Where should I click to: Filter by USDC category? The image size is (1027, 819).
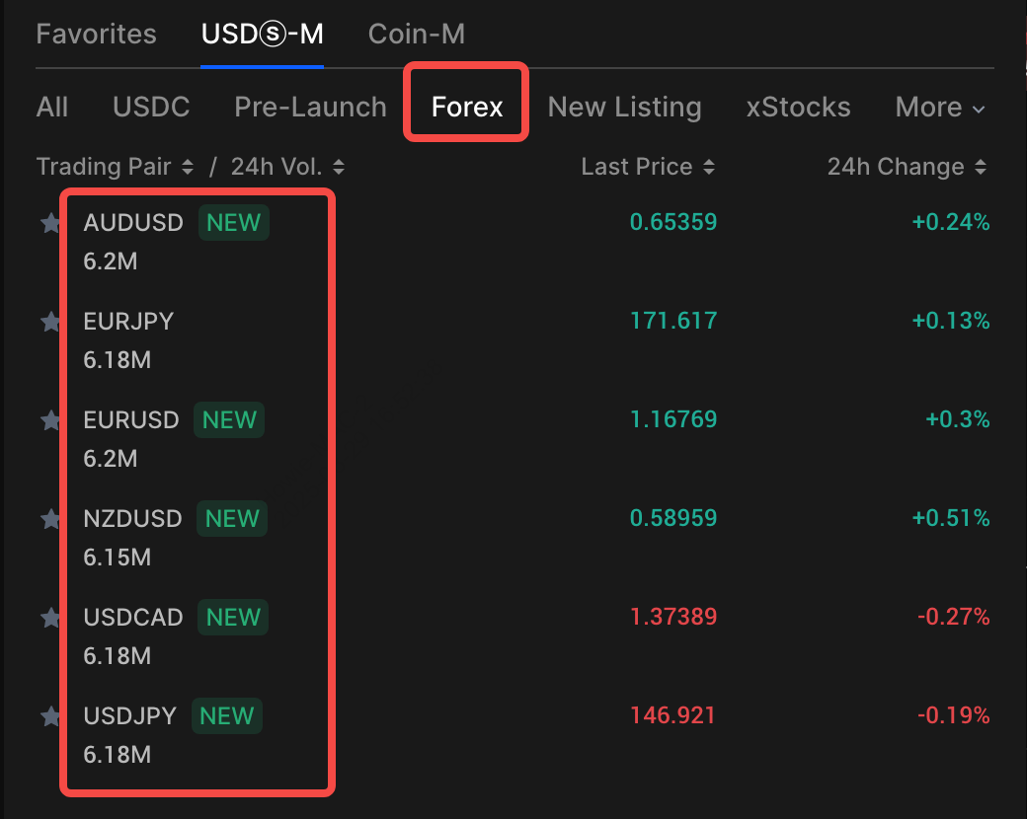pos(151,108)
